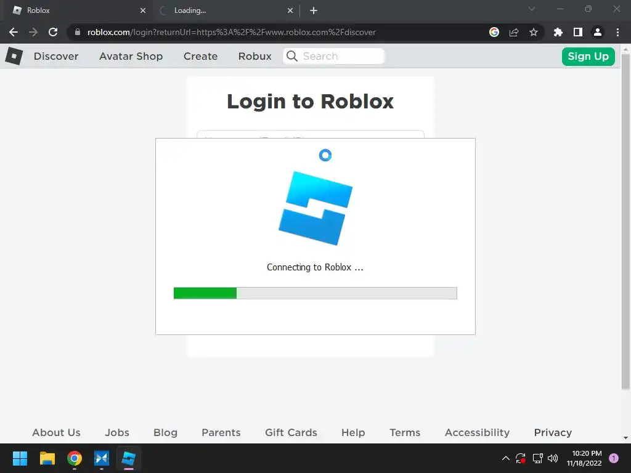Open the Terms footer link
The image size is (631, 473).
pos(405,432)
